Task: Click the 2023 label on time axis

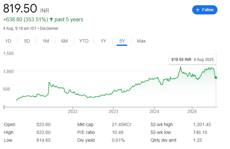Action: coord(113,111)
